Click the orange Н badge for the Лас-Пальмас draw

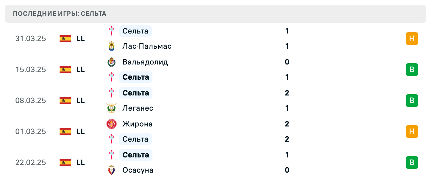point(412,39)
